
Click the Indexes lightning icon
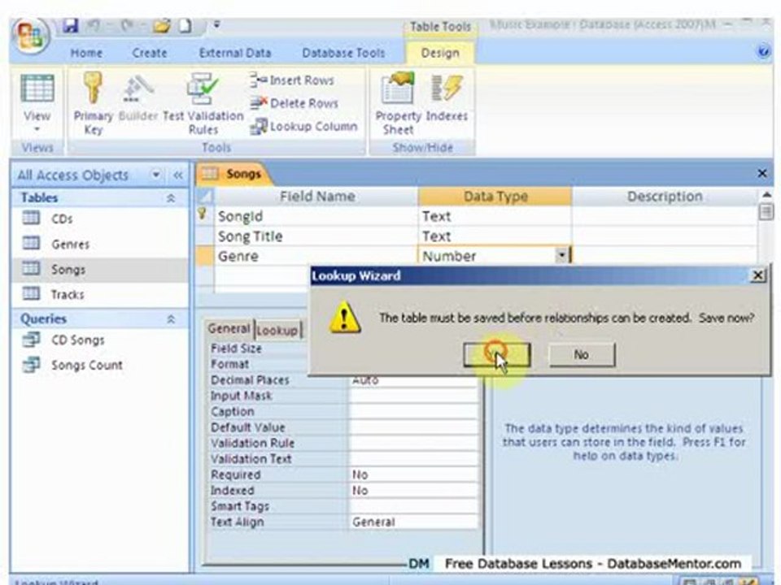447,88
